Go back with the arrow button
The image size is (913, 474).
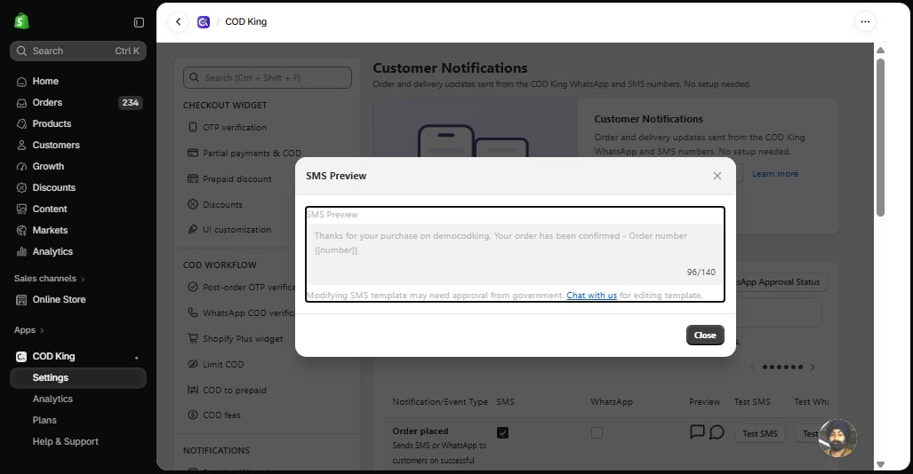coord(178,22)
